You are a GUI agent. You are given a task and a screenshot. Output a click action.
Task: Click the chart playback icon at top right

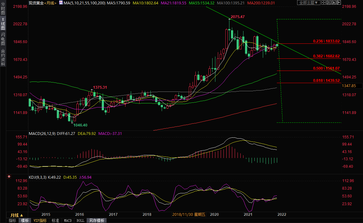(334, 2)
